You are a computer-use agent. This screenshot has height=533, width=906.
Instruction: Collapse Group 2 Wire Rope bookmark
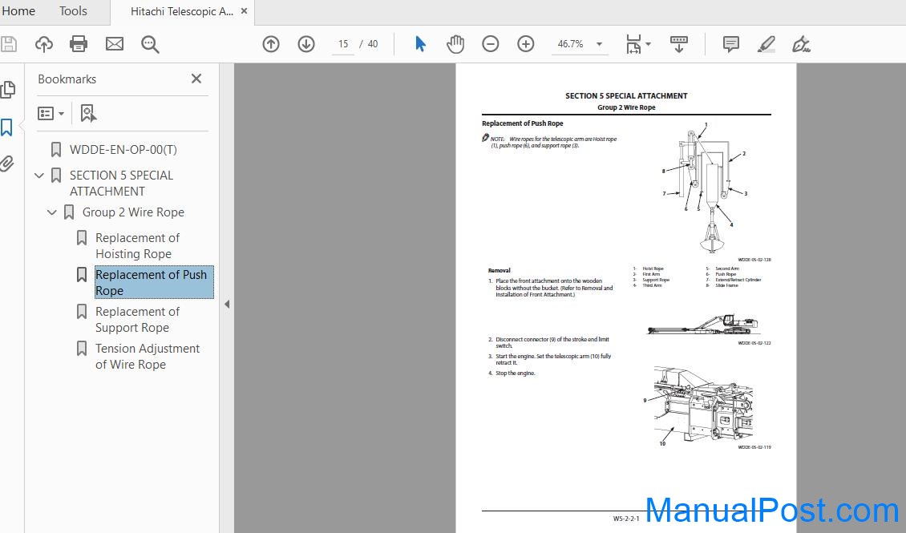(x=52, y=212)
